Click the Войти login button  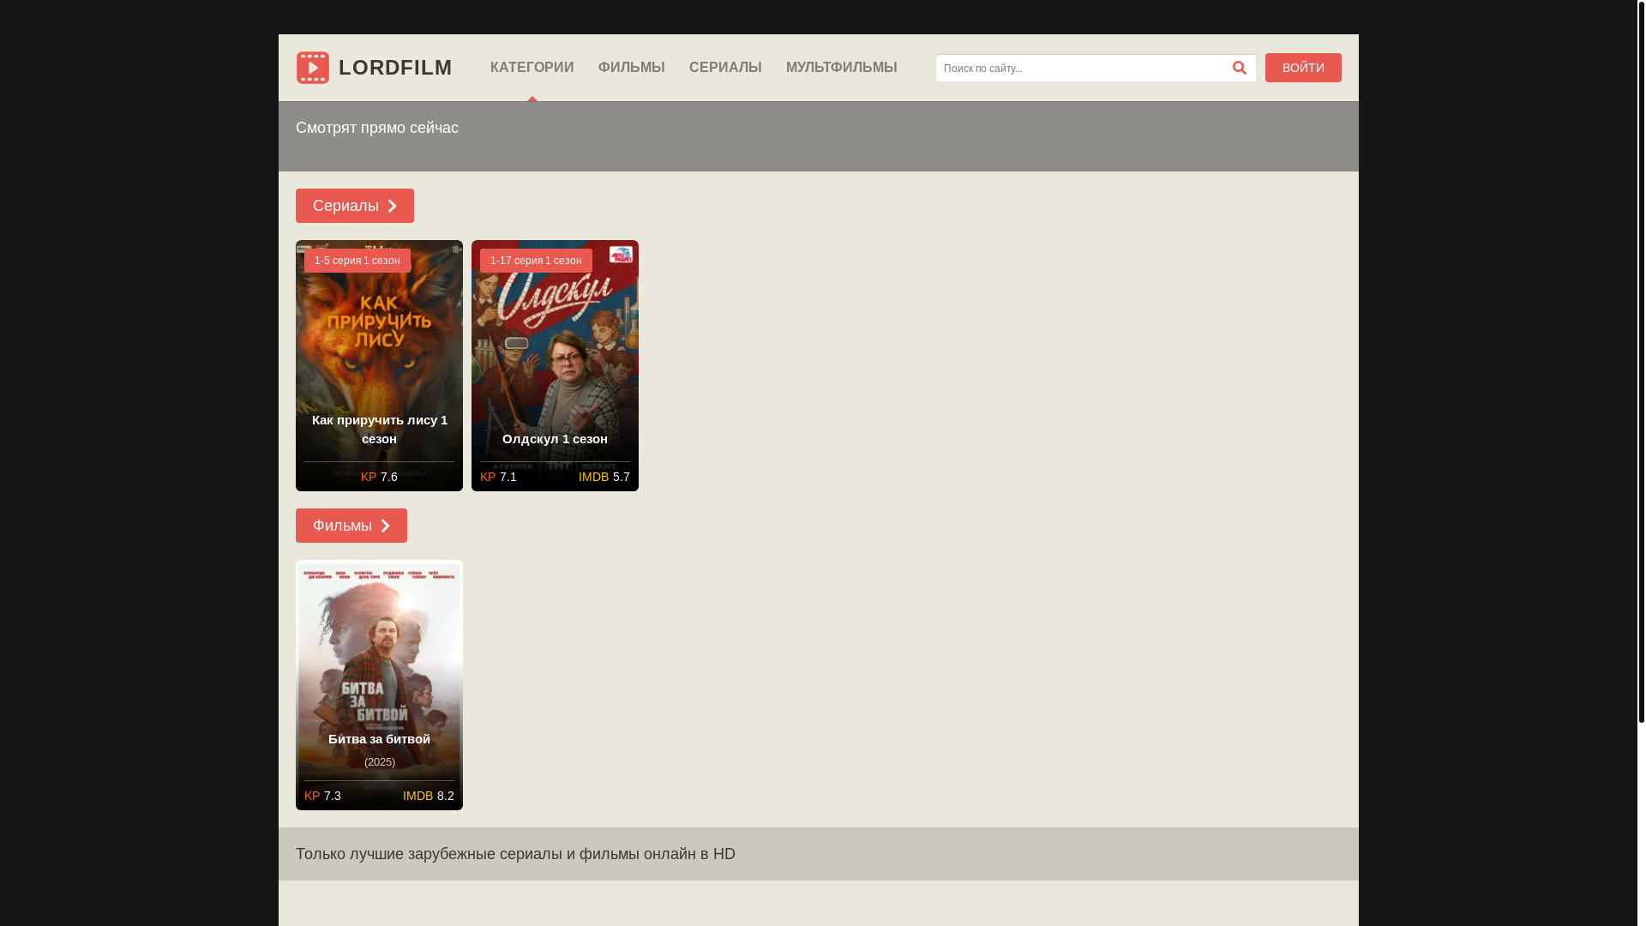pyautogui.click(x=1303, y=68)
